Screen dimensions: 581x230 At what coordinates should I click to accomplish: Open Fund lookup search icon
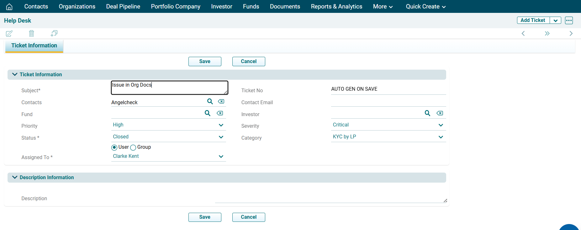(208, 113)
